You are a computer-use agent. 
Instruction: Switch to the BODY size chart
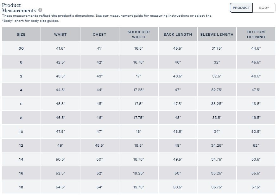tap(264, 8)
